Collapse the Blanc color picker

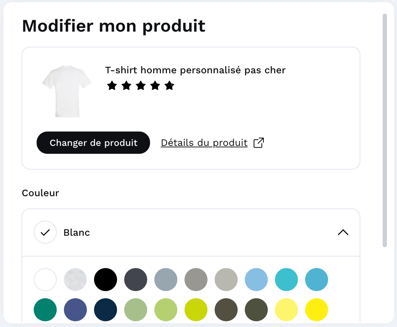point(343,232)
